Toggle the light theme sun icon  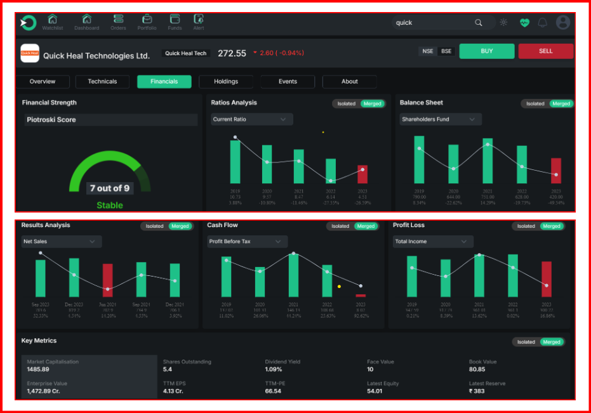click(x=503, y=23)
